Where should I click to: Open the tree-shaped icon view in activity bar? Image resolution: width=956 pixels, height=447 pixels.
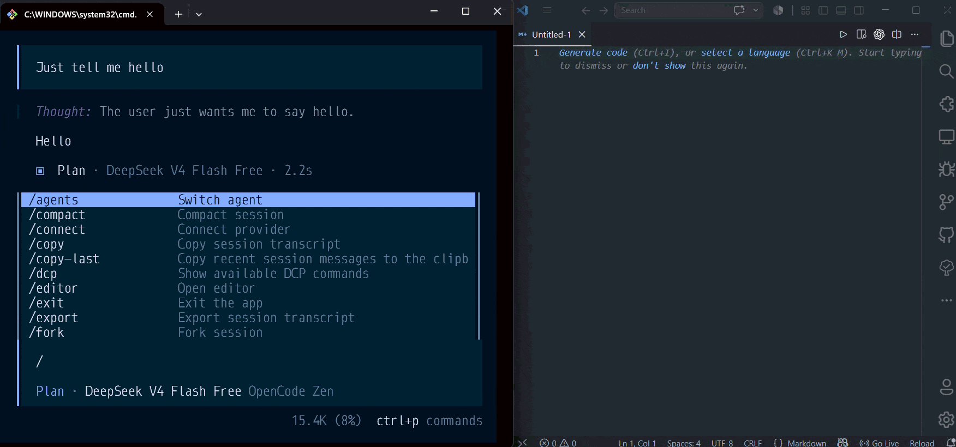[947, 267]
